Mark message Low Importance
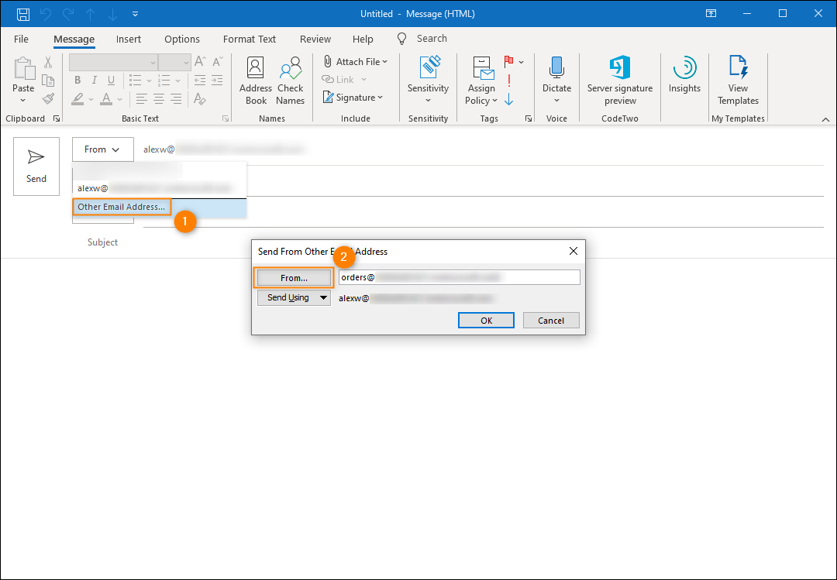The width and height of the screenshot is (837, 580). [x=509, y=99]
